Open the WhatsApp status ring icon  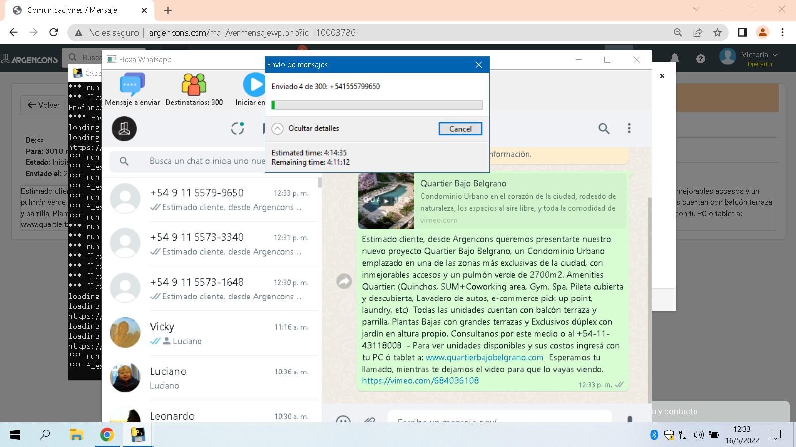[x=238, y=128]
